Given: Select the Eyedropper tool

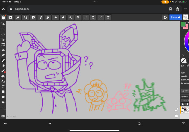Looking at the screenshot, I should pyautogui.click(x=3, y=55).
